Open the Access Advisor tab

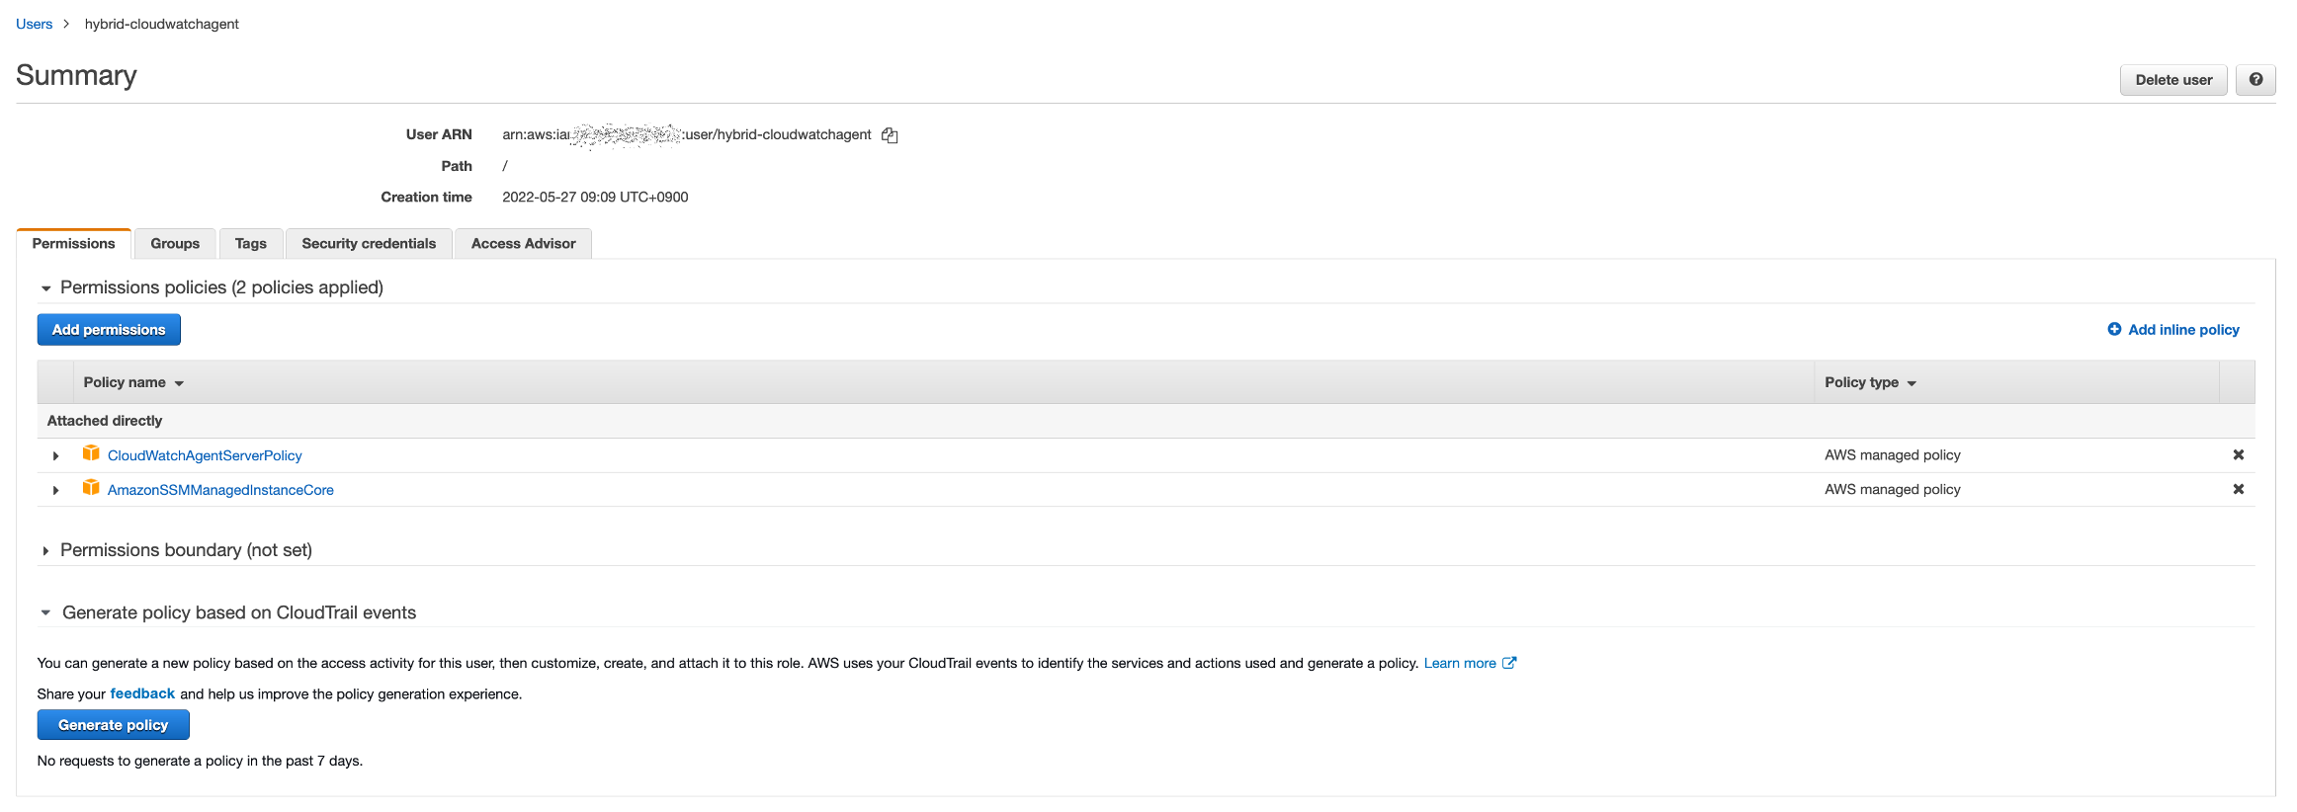[x=523, y=244]
